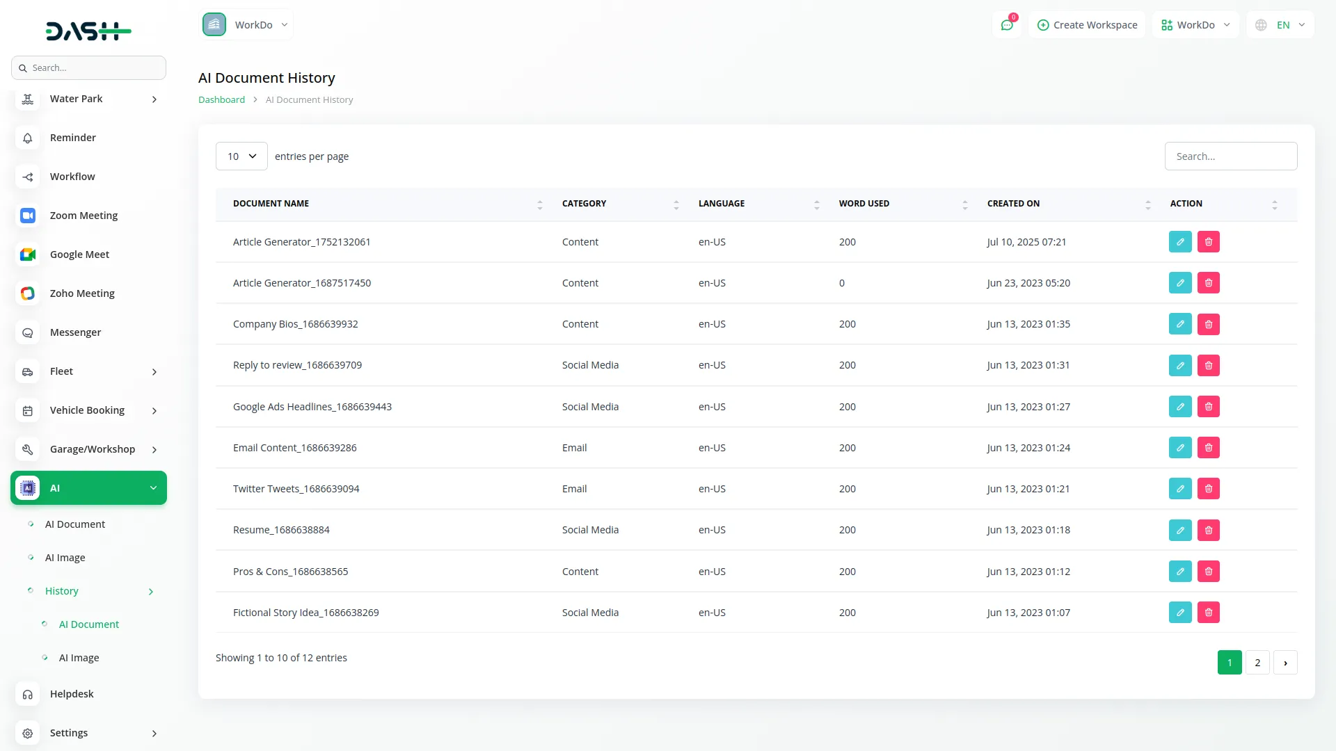Select the Helpdesk menu item
The height and width of the screenshot is (751, 1336).
[72, 694]
